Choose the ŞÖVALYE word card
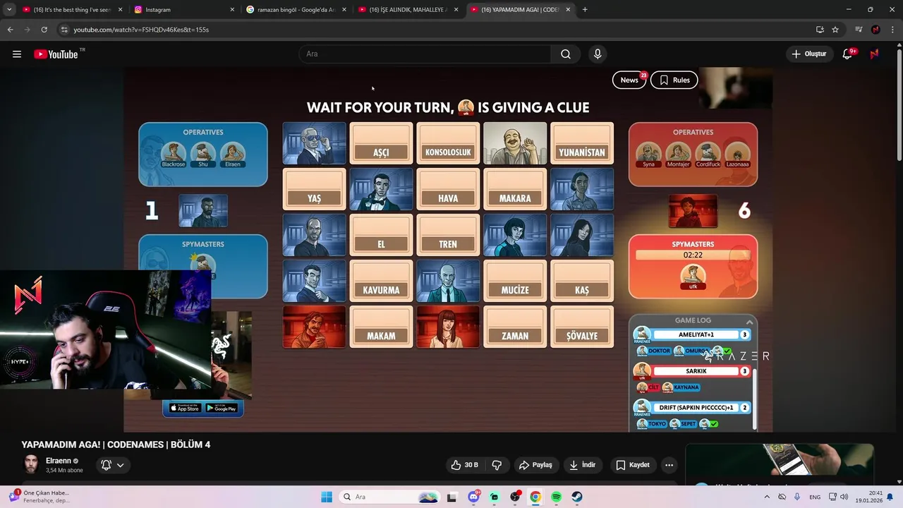903x508 pixels. (x=582, y=327)
